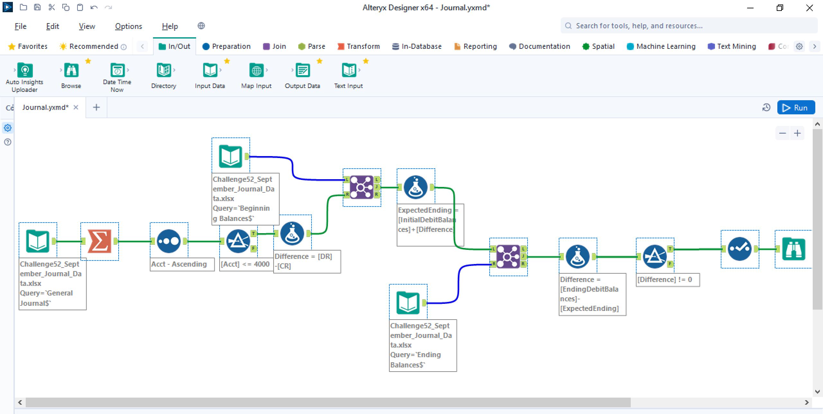This screenshot has width=823, height=414.
Task: Pick the Directory tool icon
Action: pyautogui.click(x=164, y=70)
